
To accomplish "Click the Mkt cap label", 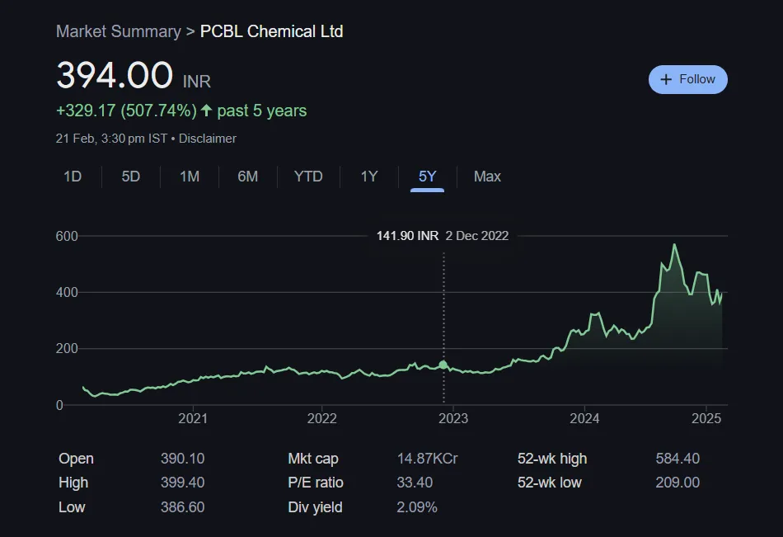I will 313,459.
